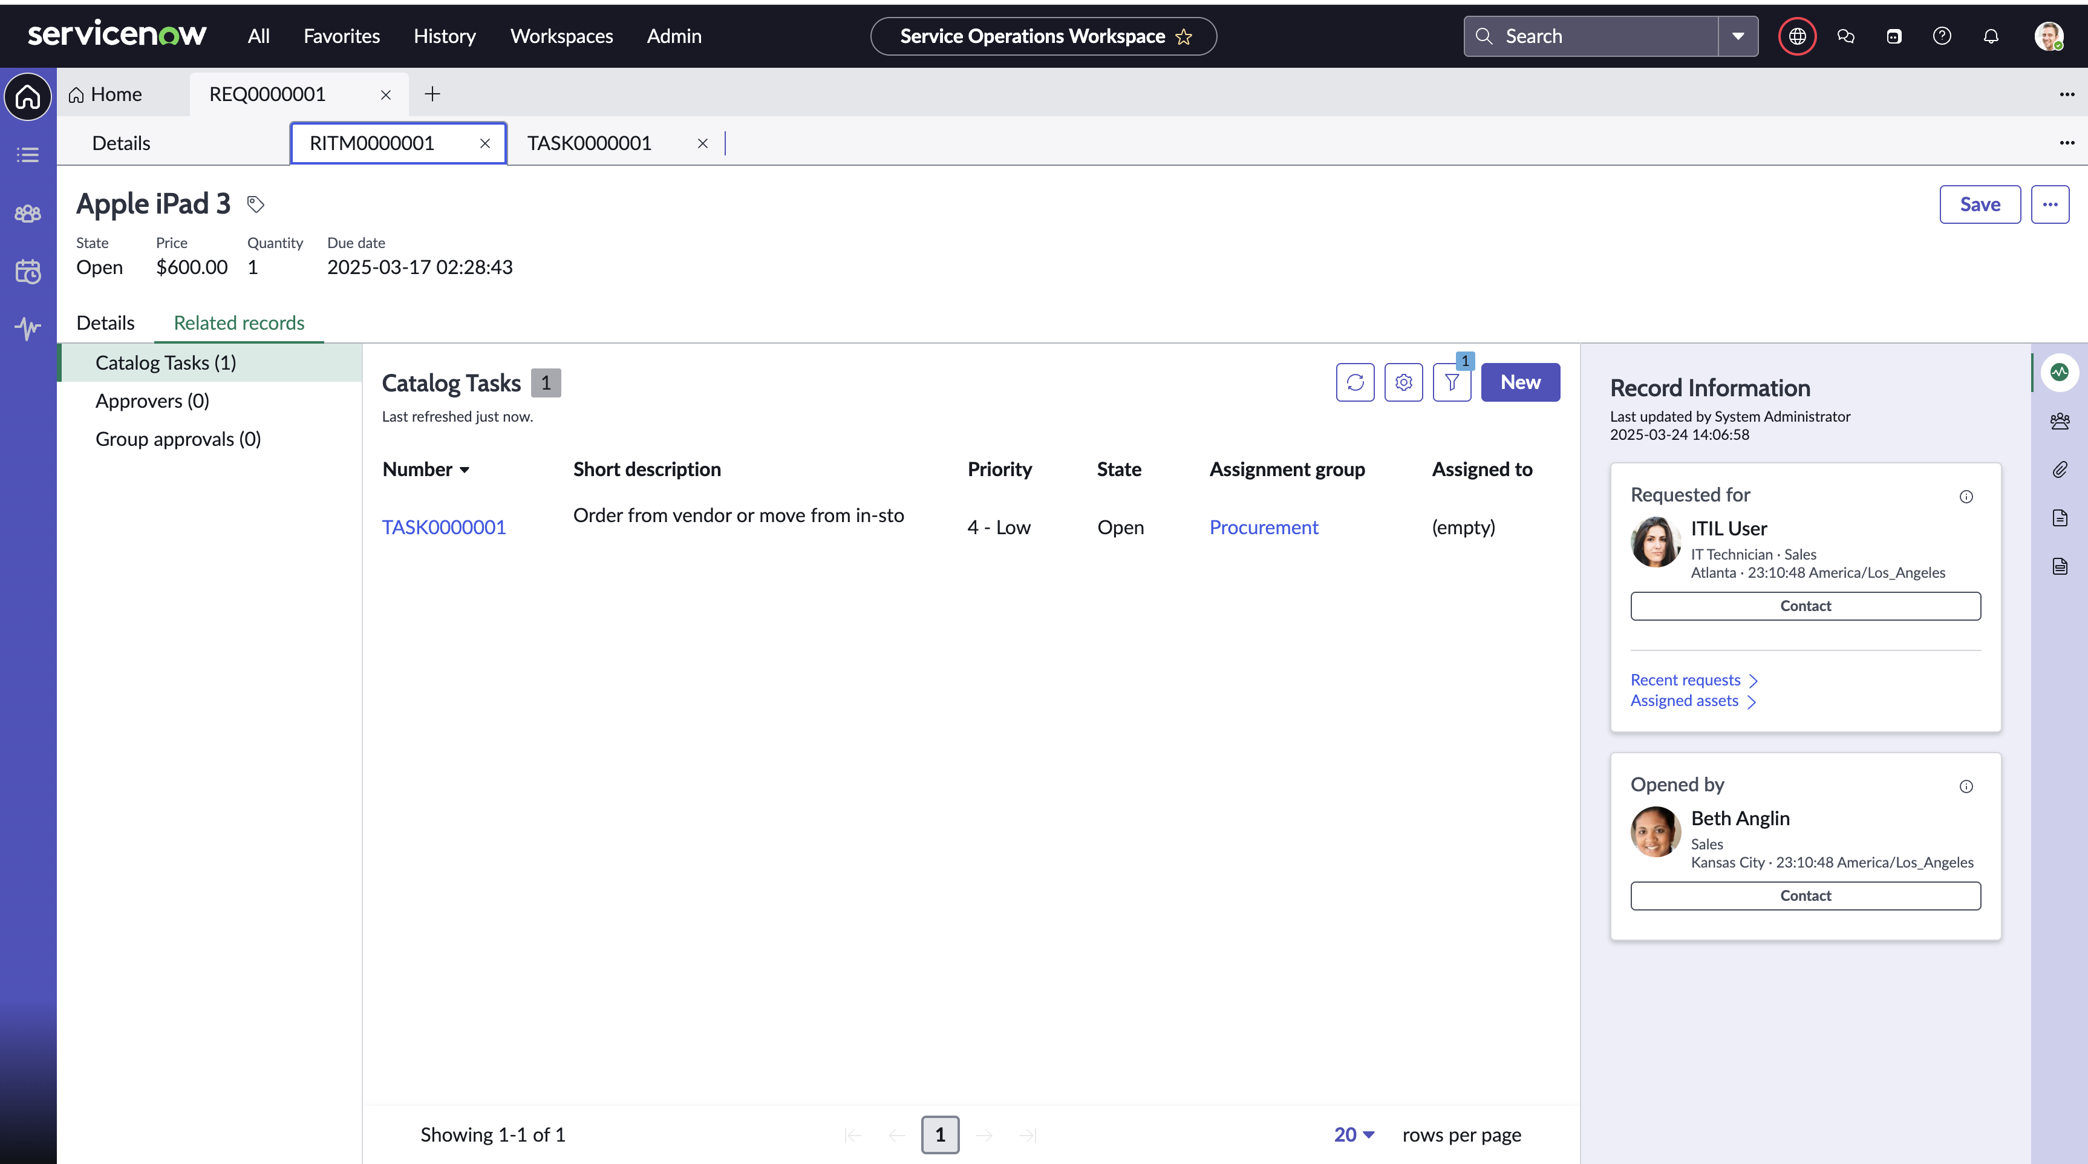Open the tab bar overflow menu
The width and height of the screenshot is (2088, 1164).
(x=2067, y=95)
